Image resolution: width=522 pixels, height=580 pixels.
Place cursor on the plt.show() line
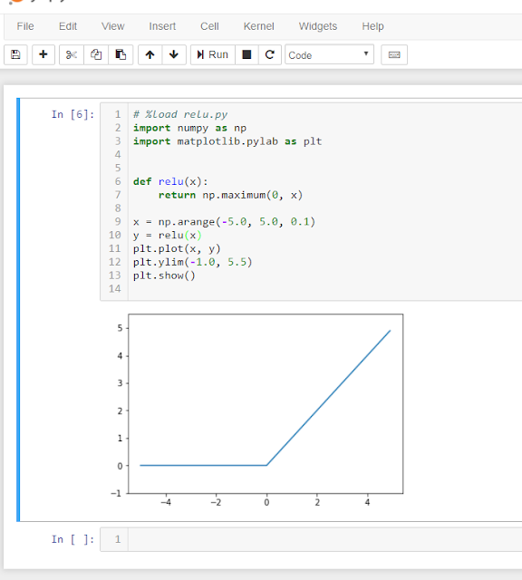coord(164,275)
